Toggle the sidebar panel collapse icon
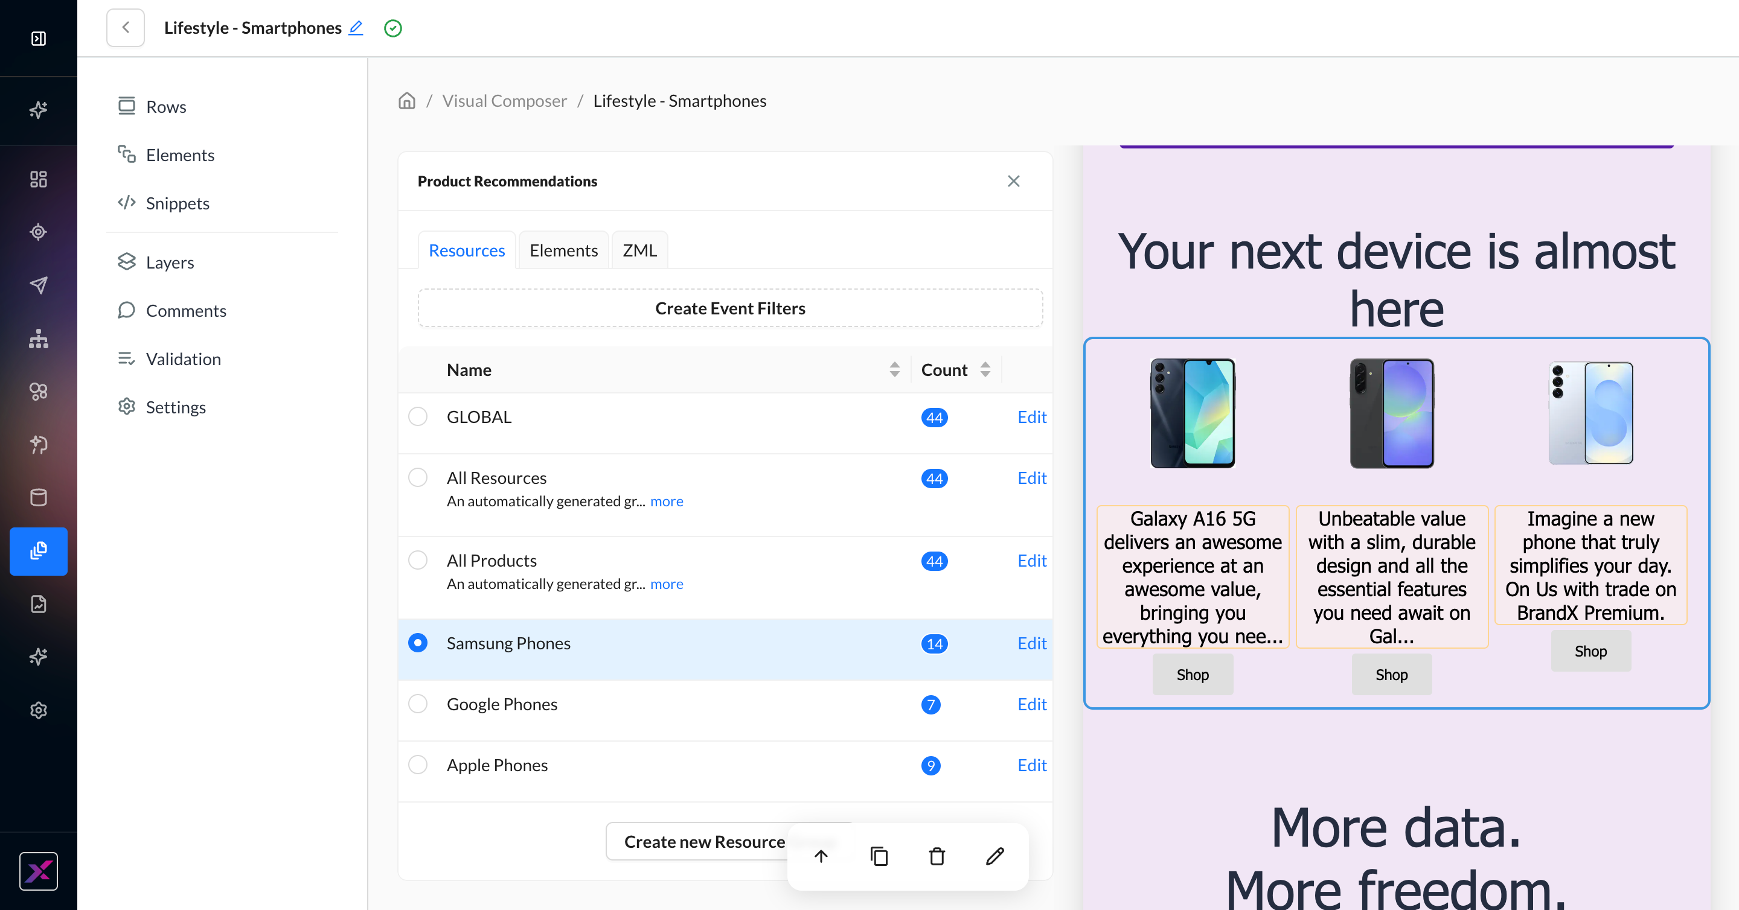The width and height of the screenshot is (1739, 910). pos(39,39)
